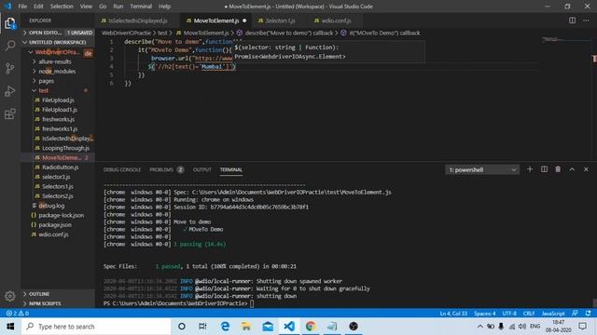The image size is (597, 335).
Task: Open Mail app from taskbar
Action: tap(268, 327)
